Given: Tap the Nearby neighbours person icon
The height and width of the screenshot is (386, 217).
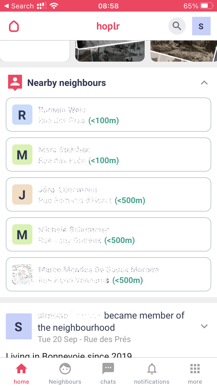Looking at the screenshot, I should point(15,83).
